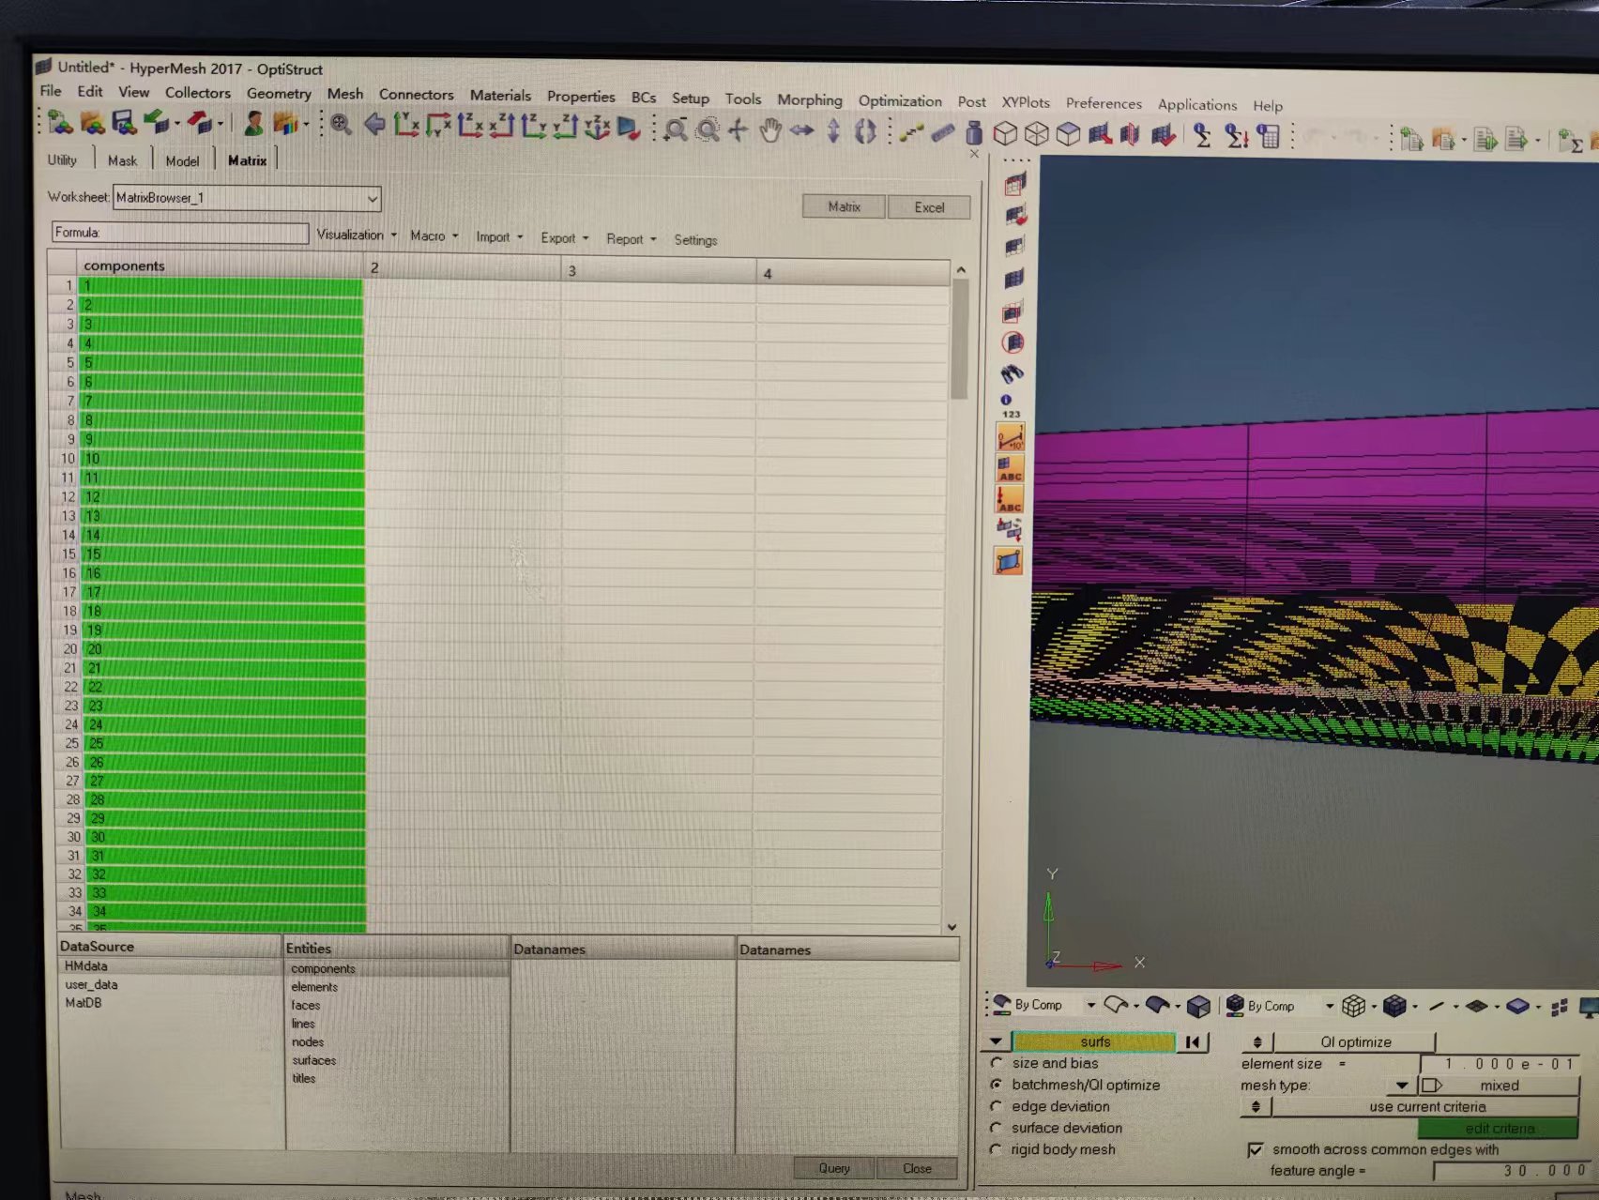Open the Report dropdown menu
Viewport: 1599px width, 1200px height.
(x=632, y=239)
